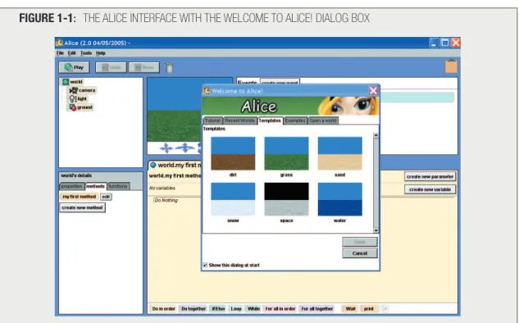Image resolution: width=519 pixels, height=323 pixels.
Task: Choose the snow template thumbnail
Action: pos(233,199)
